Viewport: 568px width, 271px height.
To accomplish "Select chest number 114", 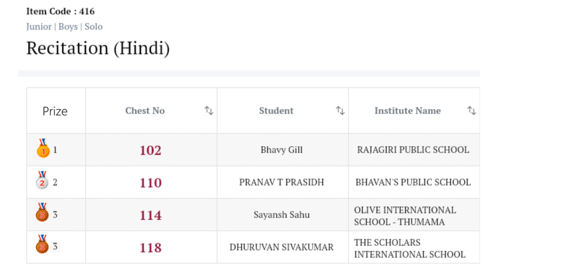I will (150, 215).
